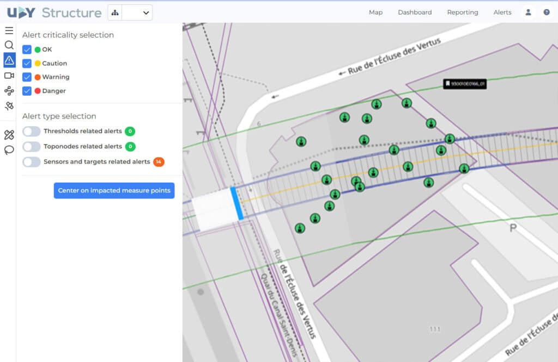Enable Sensors and targets related alerts toggle
Image resolution: width=558 pixels, height=362 pixels.
pos(32,161)
